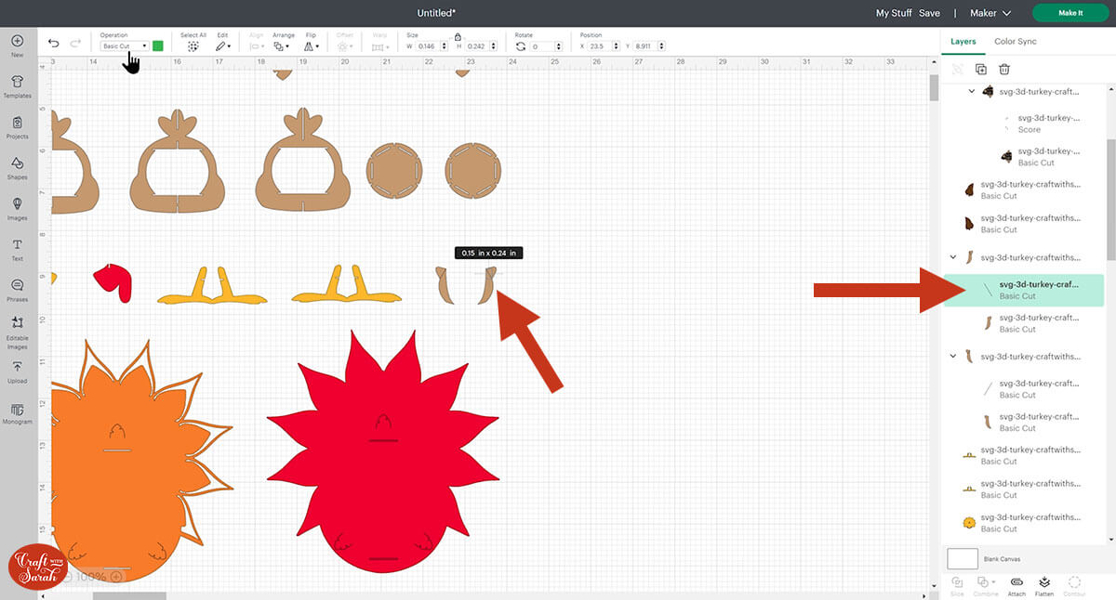
Task: Select the round yellow shape layer
Action: 1023,523
